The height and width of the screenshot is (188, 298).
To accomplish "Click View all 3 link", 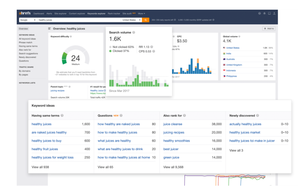I will 236,151.
